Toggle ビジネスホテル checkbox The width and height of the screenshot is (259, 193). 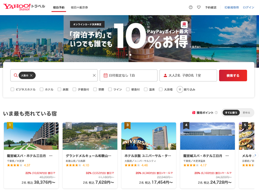click(x=12, y=89)
